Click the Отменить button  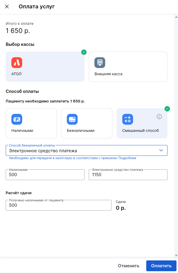[129, 266]
